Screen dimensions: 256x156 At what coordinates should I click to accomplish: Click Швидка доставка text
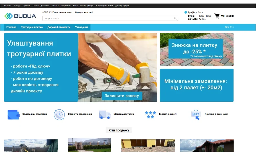point(124,114)
